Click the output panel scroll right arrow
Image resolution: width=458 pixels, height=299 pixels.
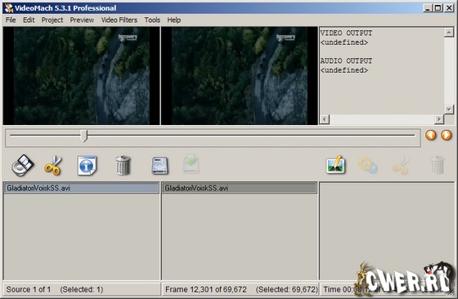[x=439, y=119]
